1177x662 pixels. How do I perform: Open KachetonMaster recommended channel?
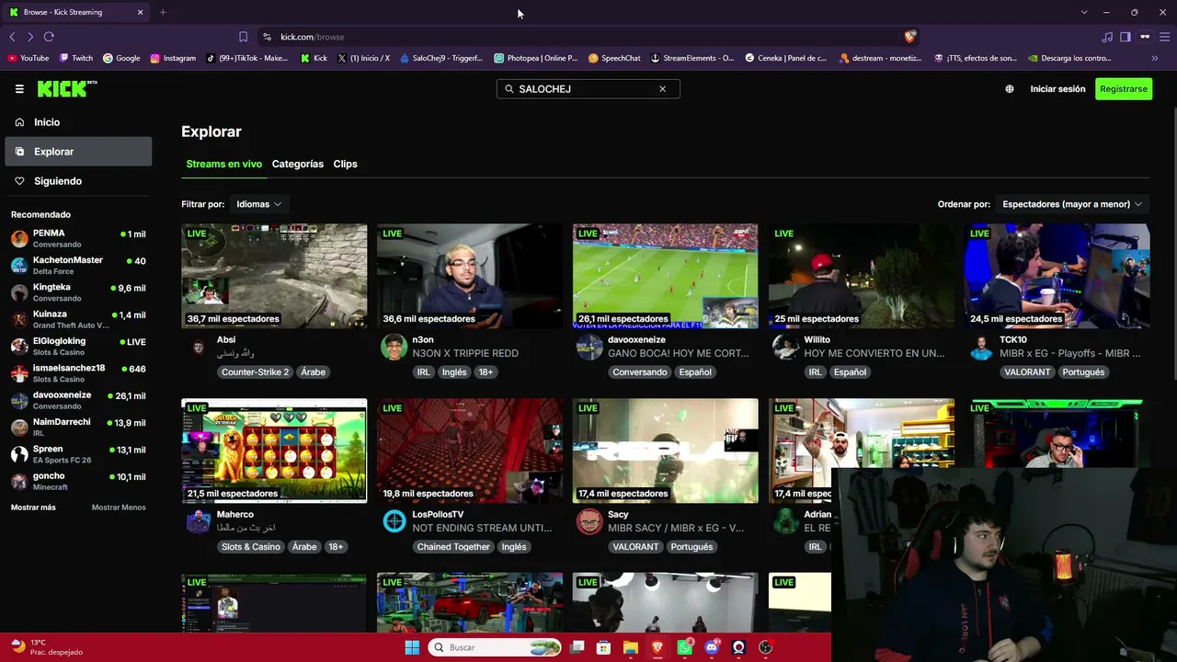click(x=78, y=266)
